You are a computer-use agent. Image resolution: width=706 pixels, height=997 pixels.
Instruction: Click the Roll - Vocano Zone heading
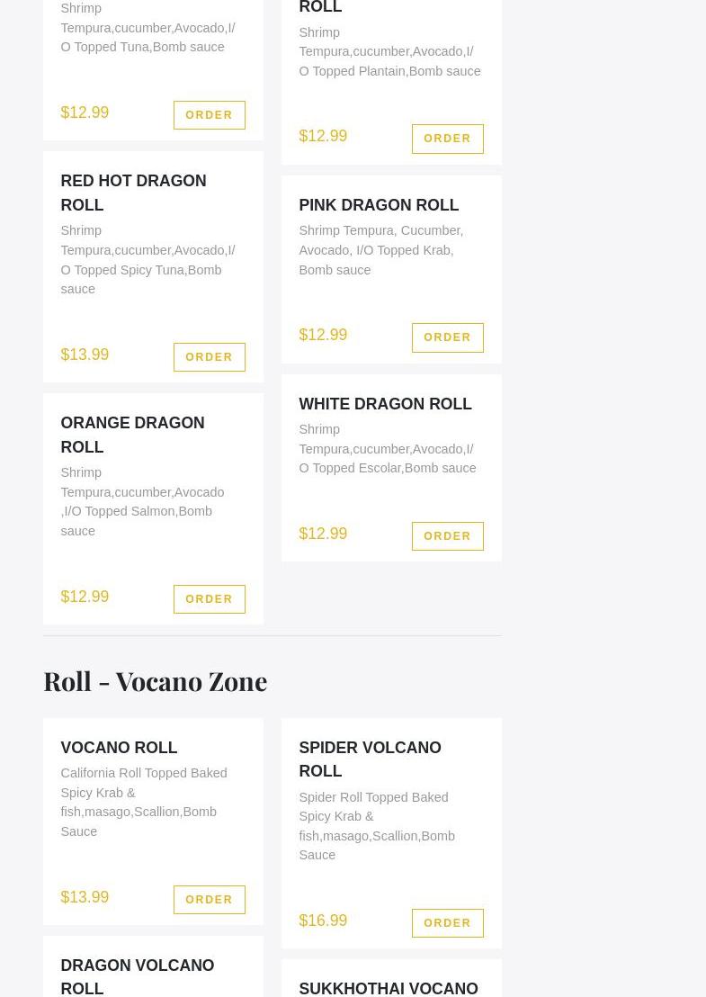(x=155, y=681)
